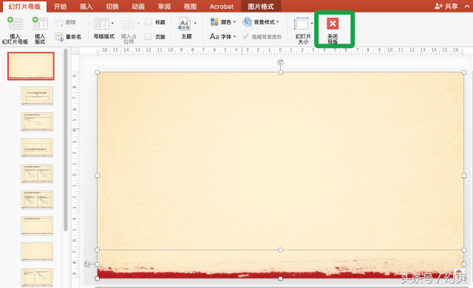The image size is (473, 288).
Task: Select the first layout thumbnail under the master
Action: 37,96
